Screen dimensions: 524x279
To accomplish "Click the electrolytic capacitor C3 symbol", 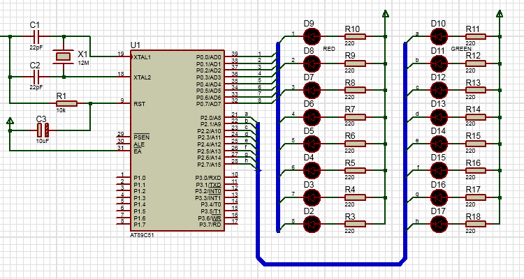I will (x=43, y=130).
